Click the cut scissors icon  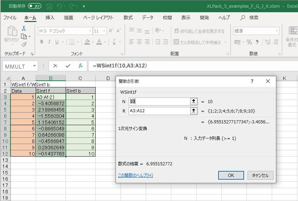24,28
